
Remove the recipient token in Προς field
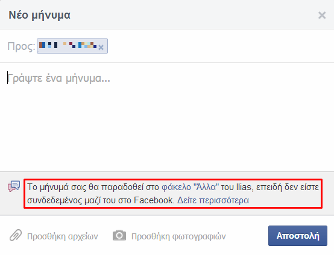click(101, 47)
